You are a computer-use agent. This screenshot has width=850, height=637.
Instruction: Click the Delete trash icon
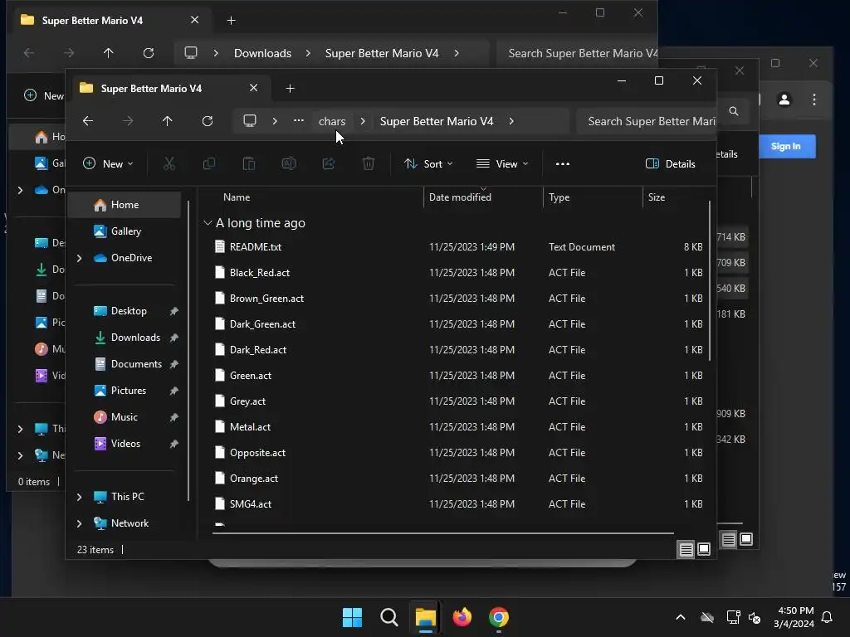[x=368, y=163]
